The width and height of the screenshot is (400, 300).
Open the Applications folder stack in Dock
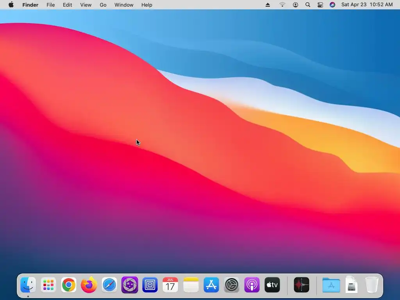click(x=331, y=285)
